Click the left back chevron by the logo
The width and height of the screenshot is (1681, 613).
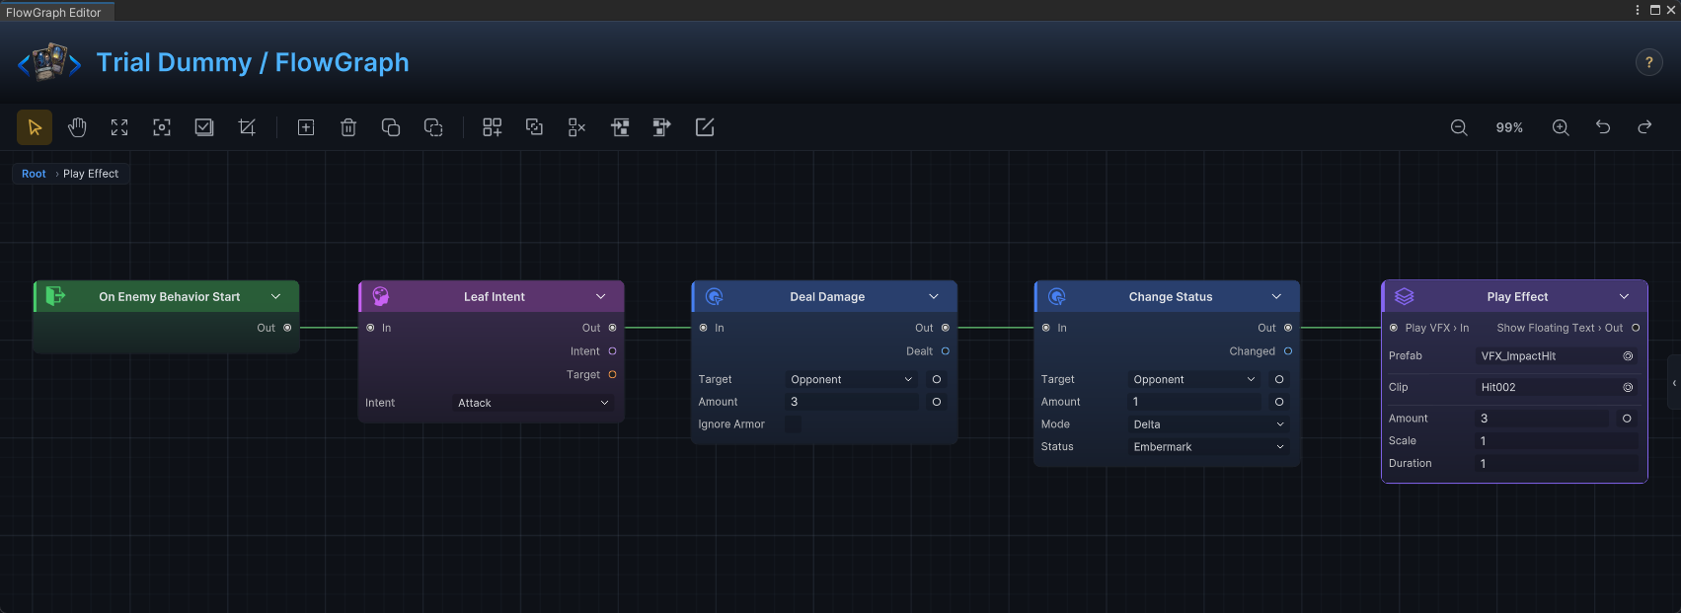24,65
